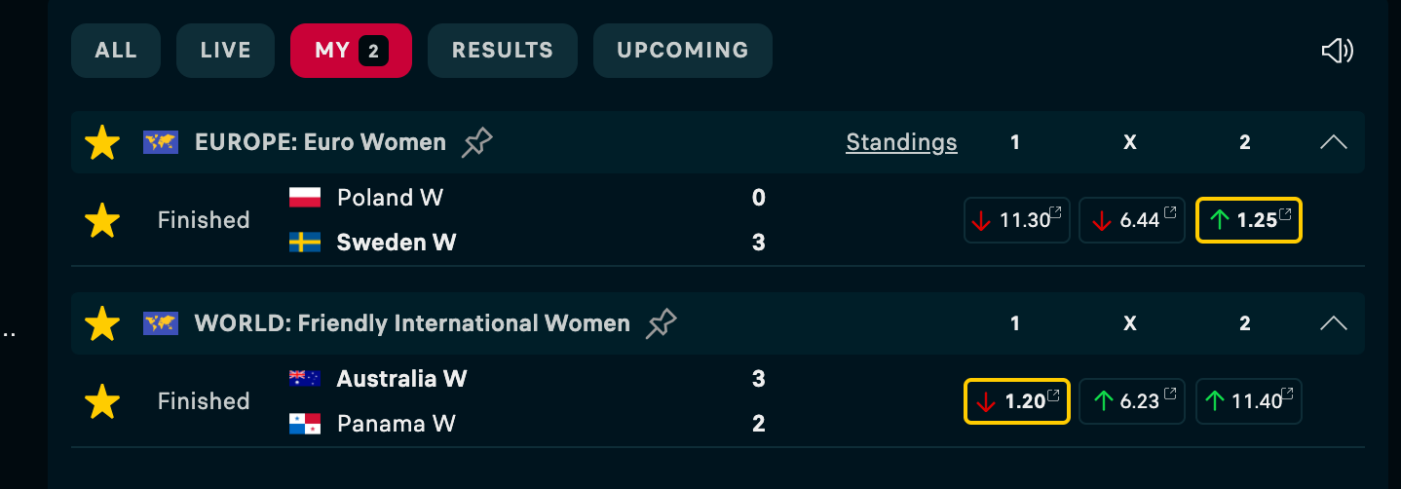Collapse the Friendly International Women section

pyautogui.click(x=1333, y=323)
